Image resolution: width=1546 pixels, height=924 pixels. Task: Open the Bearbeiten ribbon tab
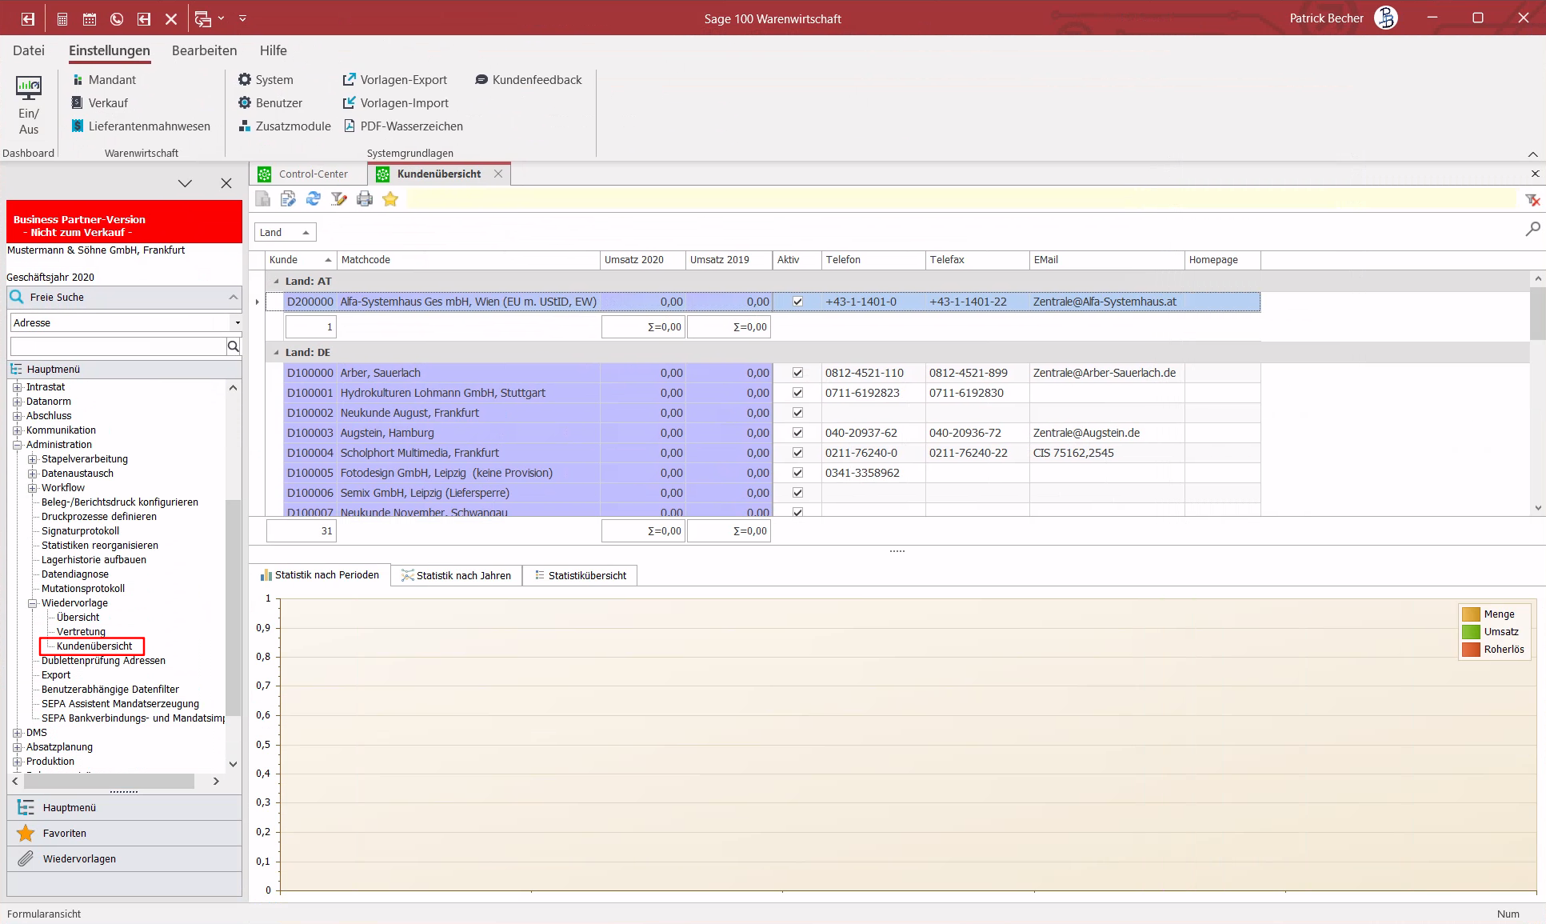(205, 50)
